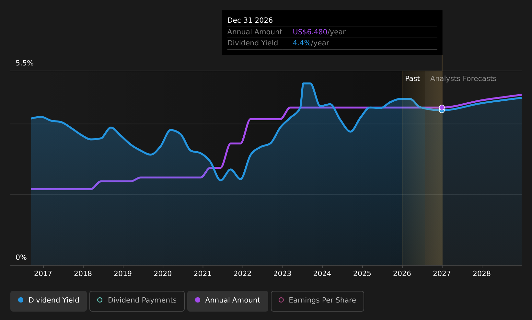
Task: Click the 2027 x-axis label
Action: pyautogui.click(x=442, y=274)
